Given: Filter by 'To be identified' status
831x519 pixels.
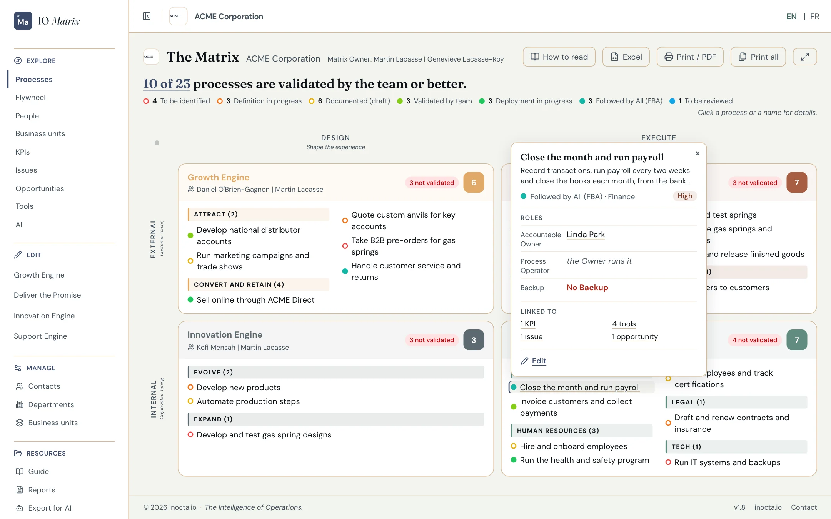Looking at the screenshot, I should click(177, 101).
